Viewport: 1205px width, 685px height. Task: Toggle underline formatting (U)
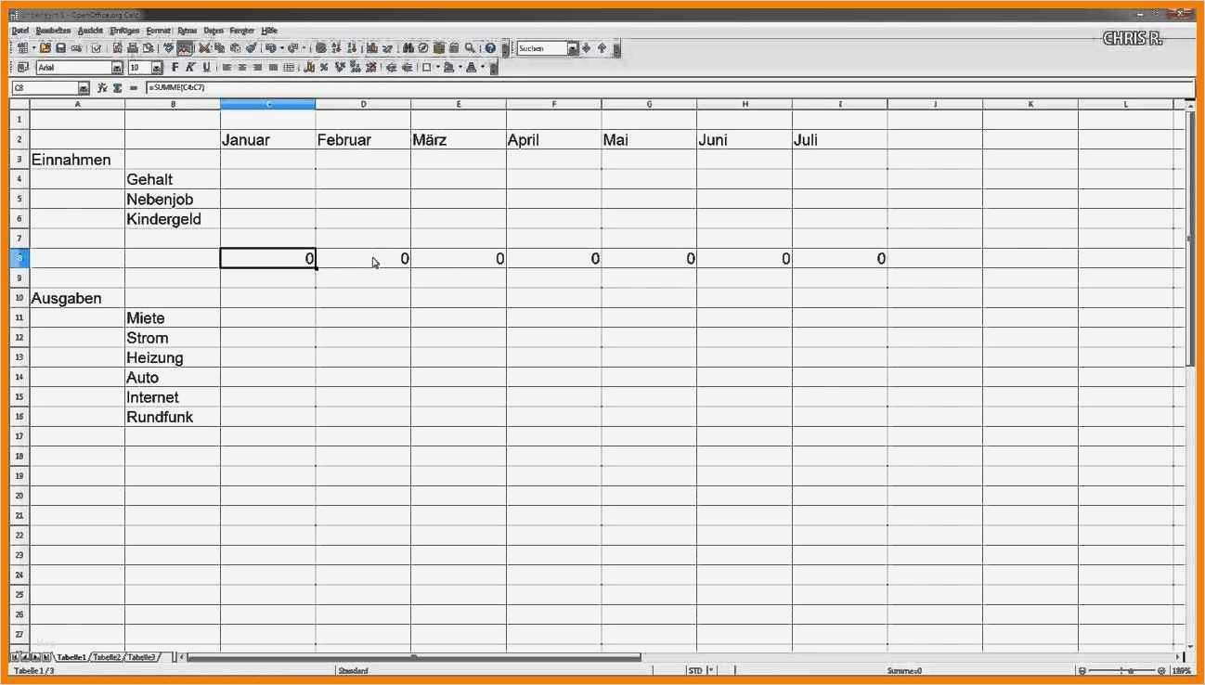point(206,68)
